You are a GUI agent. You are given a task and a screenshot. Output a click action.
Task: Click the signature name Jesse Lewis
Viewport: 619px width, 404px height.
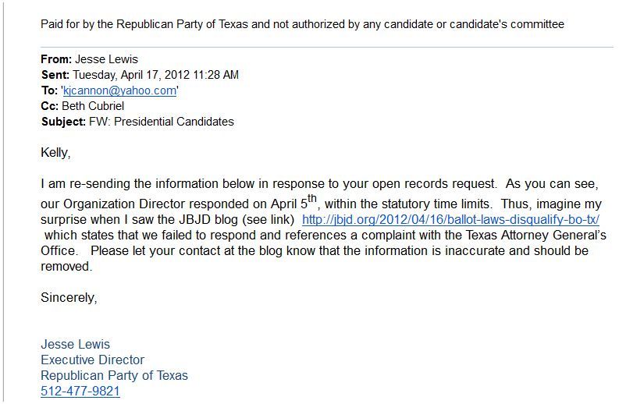pos(76,344)
